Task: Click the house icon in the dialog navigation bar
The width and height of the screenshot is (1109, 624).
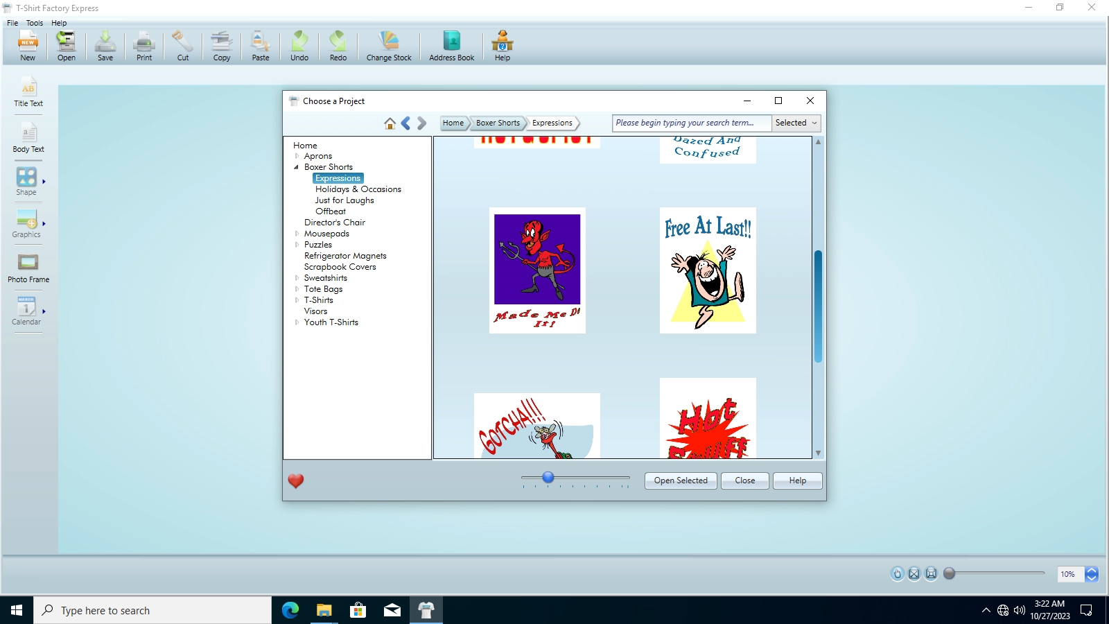Action: [x=390, y=123]
